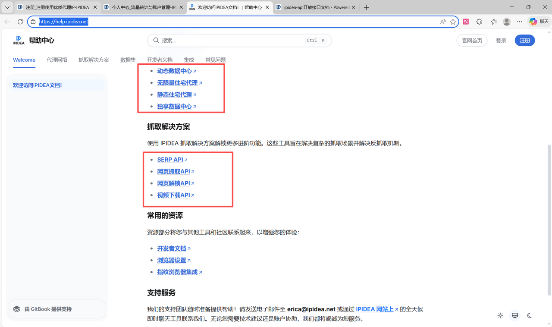Open the 数据集 navigation tab
The height and width of the screenshot is (327, 552).
[x=128, y=60]
